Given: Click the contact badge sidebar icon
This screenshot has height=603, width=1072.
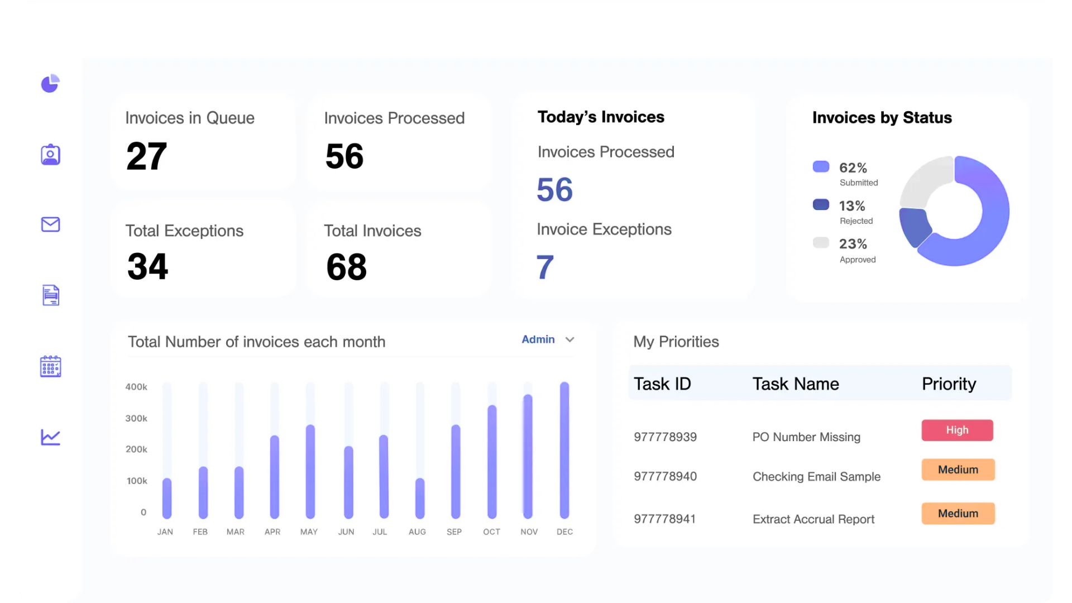Looking at the screenshot, I should [x=50, y=155].
